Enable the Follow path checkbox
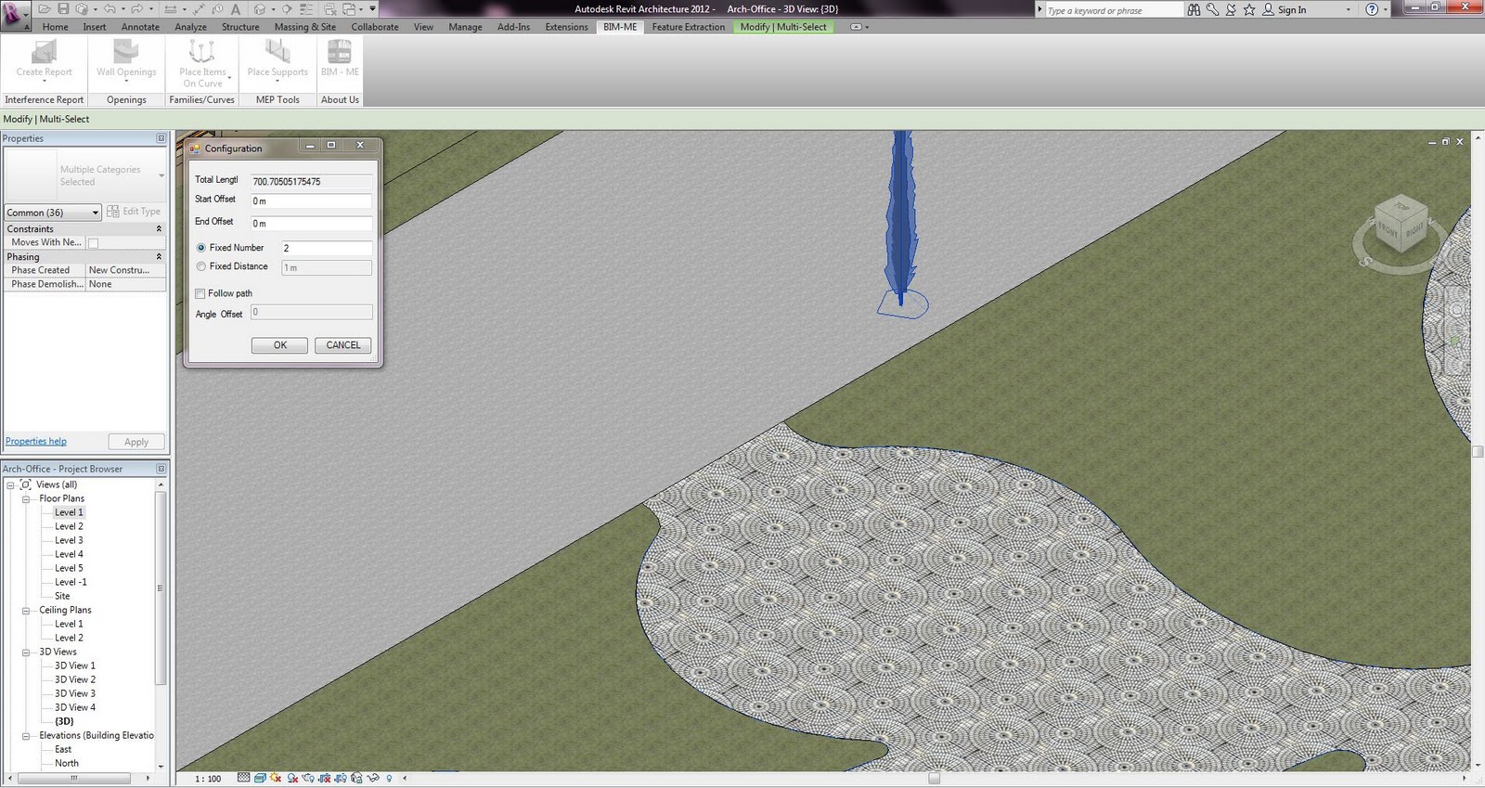The image size is (1485, 788). pyautogui.click(x=200, y=293)
